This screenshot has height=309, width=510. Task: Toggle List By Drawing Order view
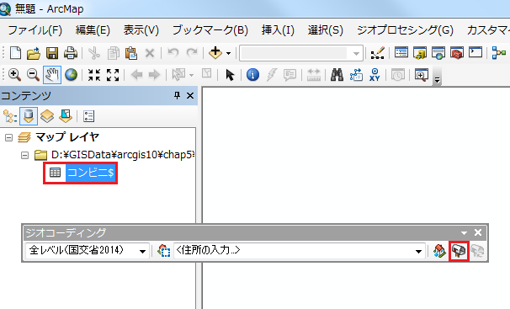(10, 116)
